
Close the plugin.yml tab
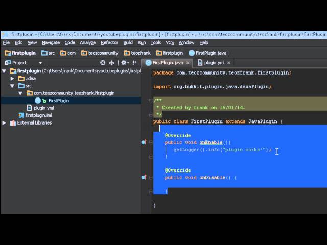click(x=229, y=63)
